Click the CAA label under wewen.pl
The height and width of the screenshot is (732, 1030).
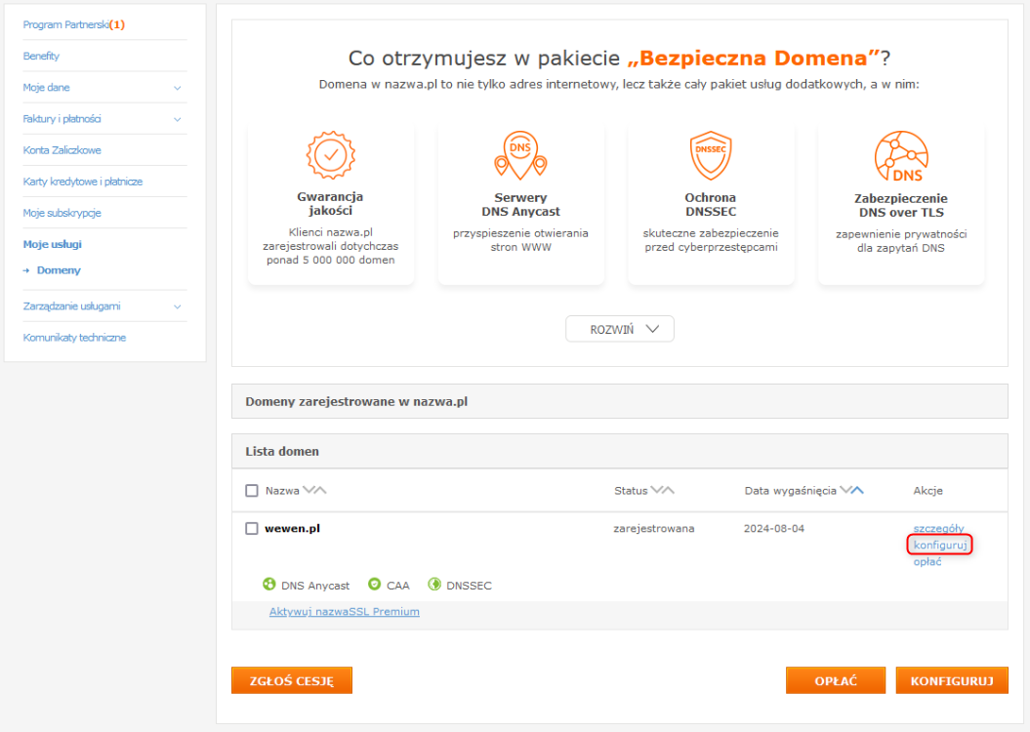point(398,586)
